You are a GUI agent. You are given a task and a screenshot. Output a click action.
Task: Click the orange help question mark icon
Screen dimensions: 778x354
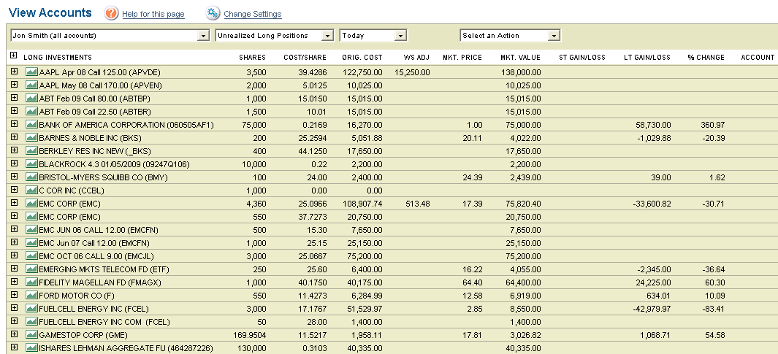(111, 13)
